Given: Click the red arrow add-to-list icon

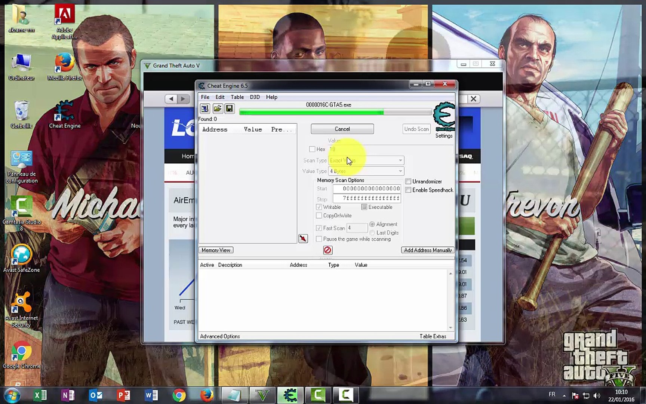Looking at the screenshot, I should (303, 239).
